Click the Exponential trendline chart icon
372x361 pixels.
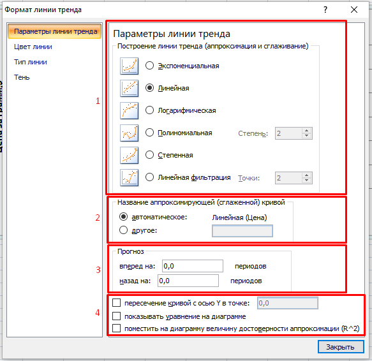[x=129, y=66]
